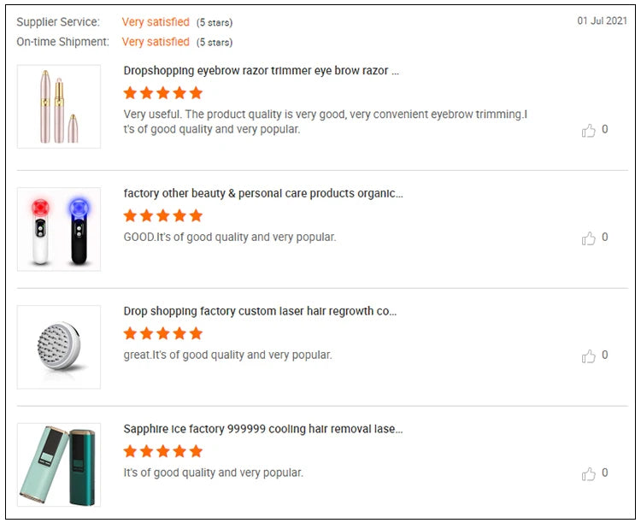Click the Supplier Service Very satisfied rating
Viewport: 641px width, 523px height.
(x=156, y=22)
